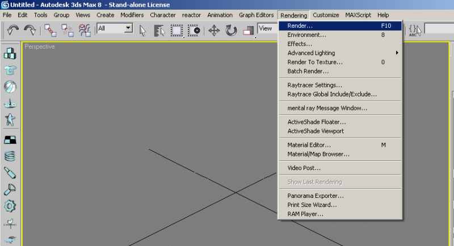
Task: Click the named selection ABC icon
Action: click(415, 30)
